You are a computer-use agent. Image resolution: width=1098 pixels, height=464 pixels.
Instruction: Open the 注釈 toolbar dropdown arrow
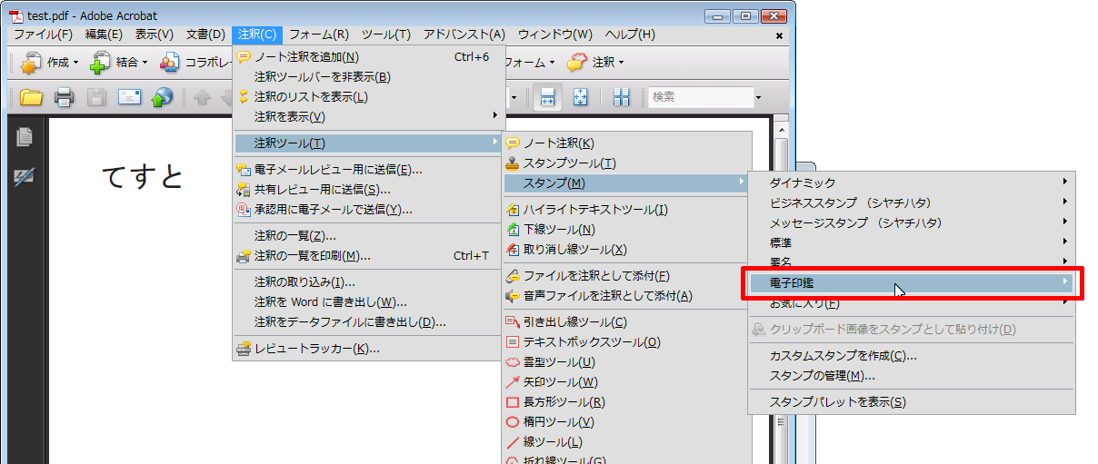tap(622, 64)
